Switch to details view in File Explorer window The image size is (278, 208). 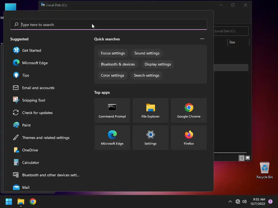(242, 158)
